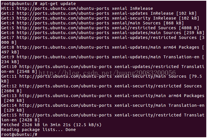Screen dimensions: 207x138
Task: Click the Get:15 xenial-security/restricted URL
Action: [x=66, y=115]
